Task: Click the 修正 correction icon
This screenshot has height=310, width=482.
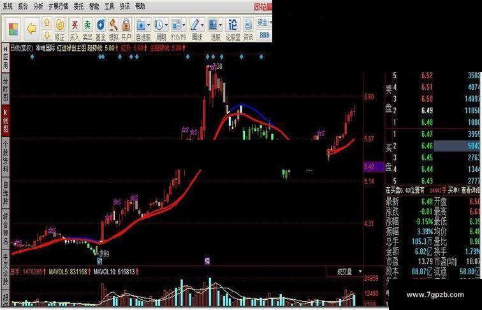Action: click(x=60, y=29)
